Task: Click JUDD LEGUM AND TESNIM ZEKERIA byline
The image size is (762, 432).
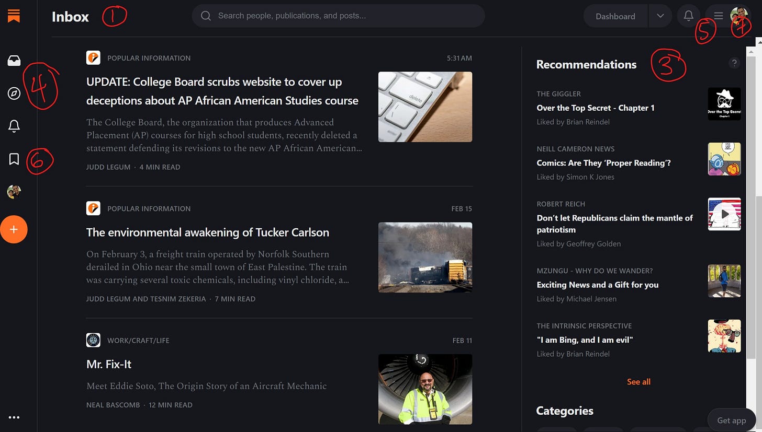Action: (x=171, y=299)
